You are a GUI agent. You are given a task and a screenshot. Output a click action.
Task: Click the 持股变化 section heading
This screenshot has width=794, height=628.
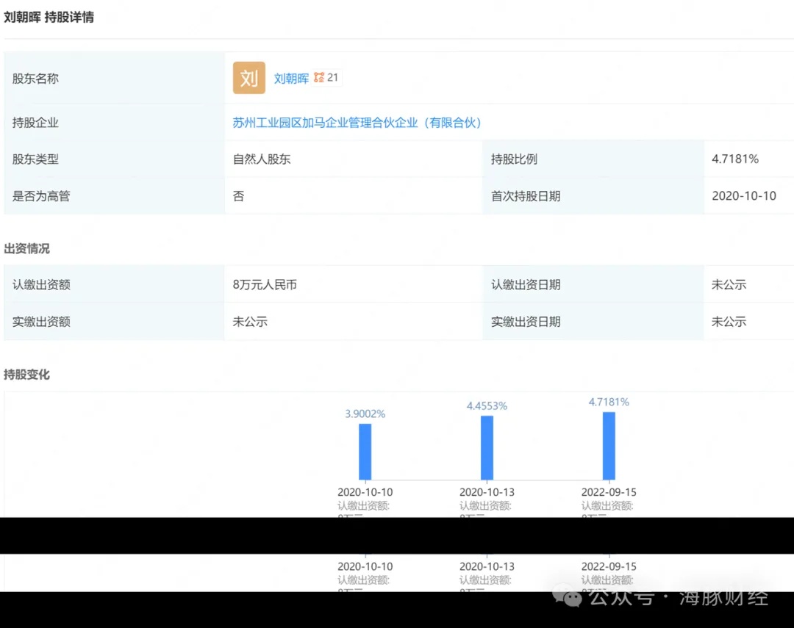tap(27, 375)
